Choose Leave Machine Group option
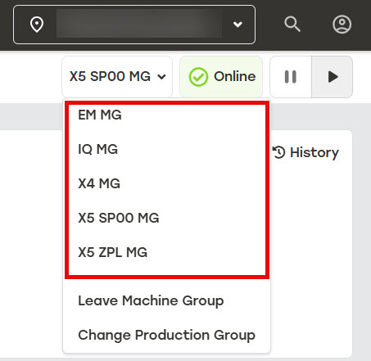371x361 pixels. 166,300
